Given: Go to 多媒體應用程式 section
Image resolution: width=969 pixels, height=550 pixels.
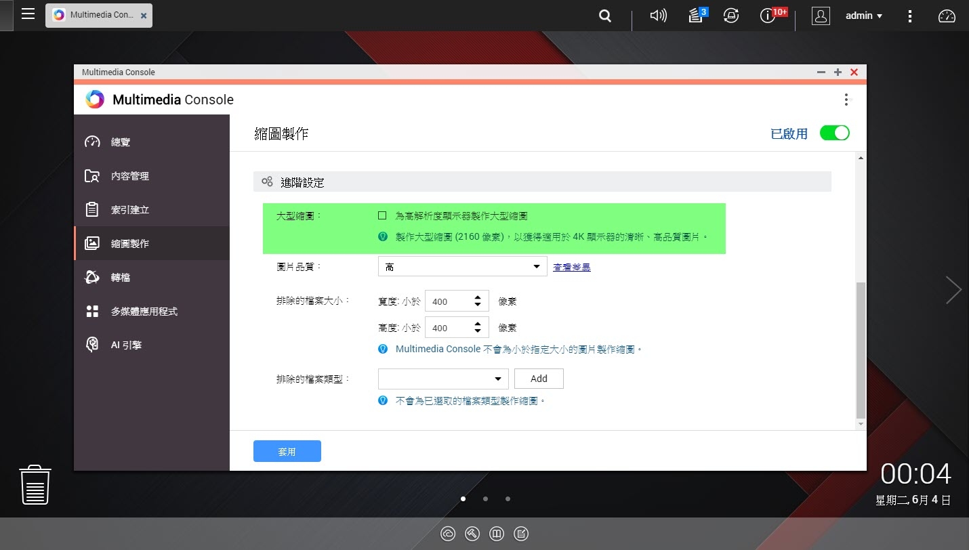Looking at the screenshot, I should tap(152, 311).
